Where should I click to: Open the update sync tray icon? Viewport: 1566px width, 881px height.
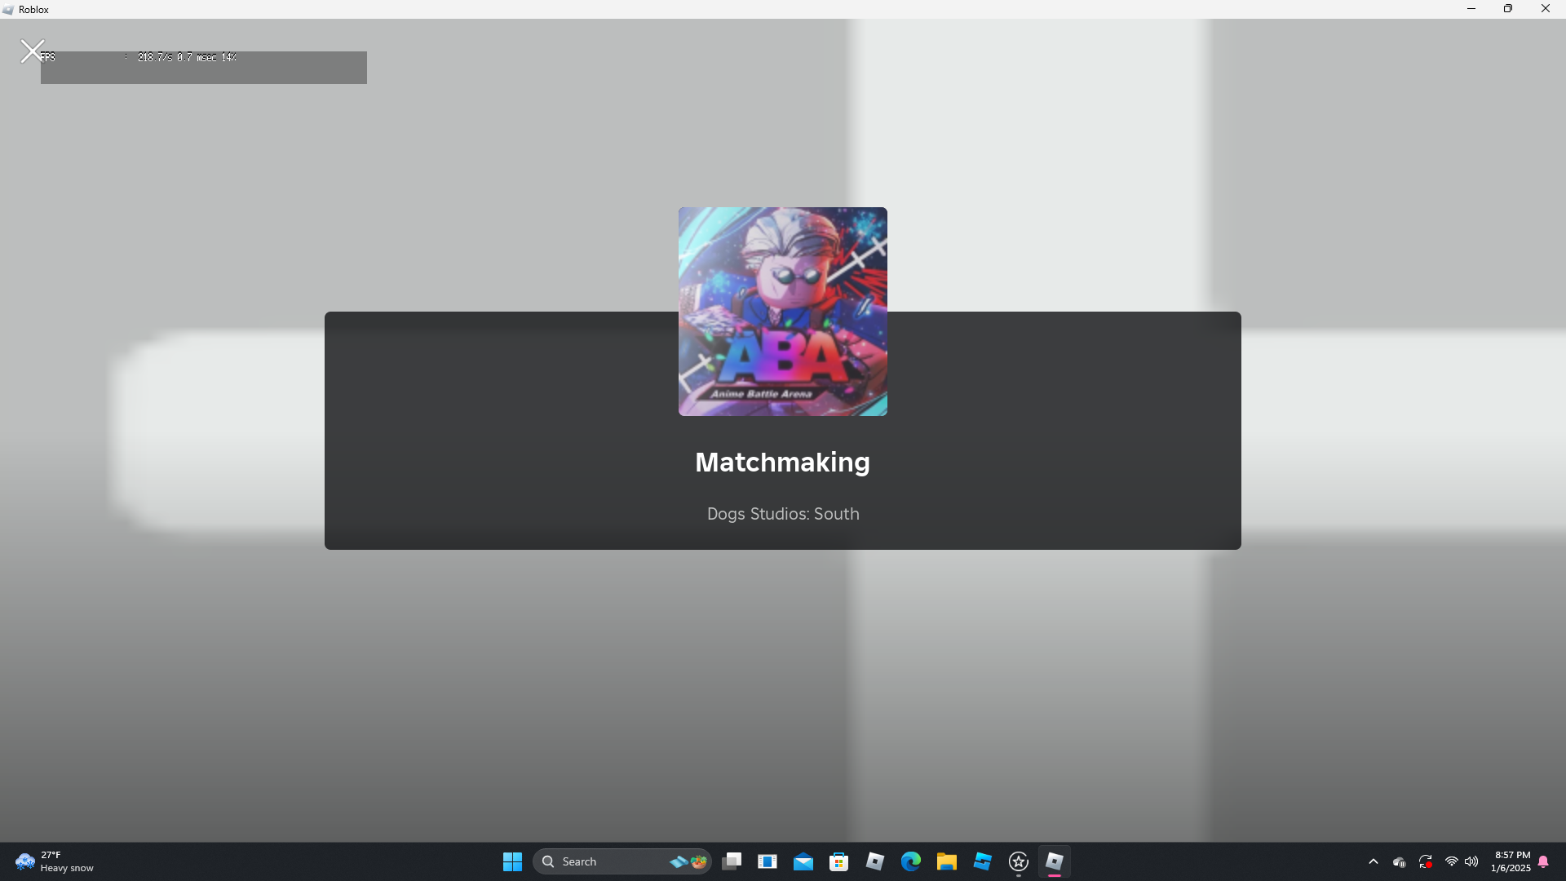(x=1426, y=861)
